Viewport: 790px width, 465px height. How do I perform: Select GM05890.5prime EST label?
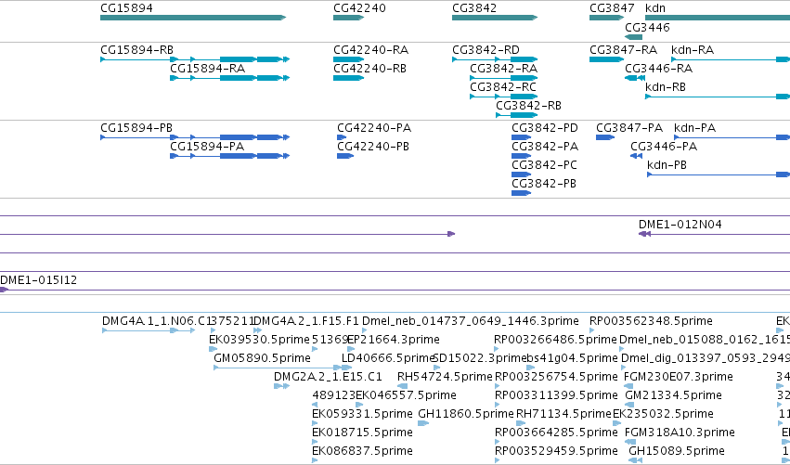262,358
